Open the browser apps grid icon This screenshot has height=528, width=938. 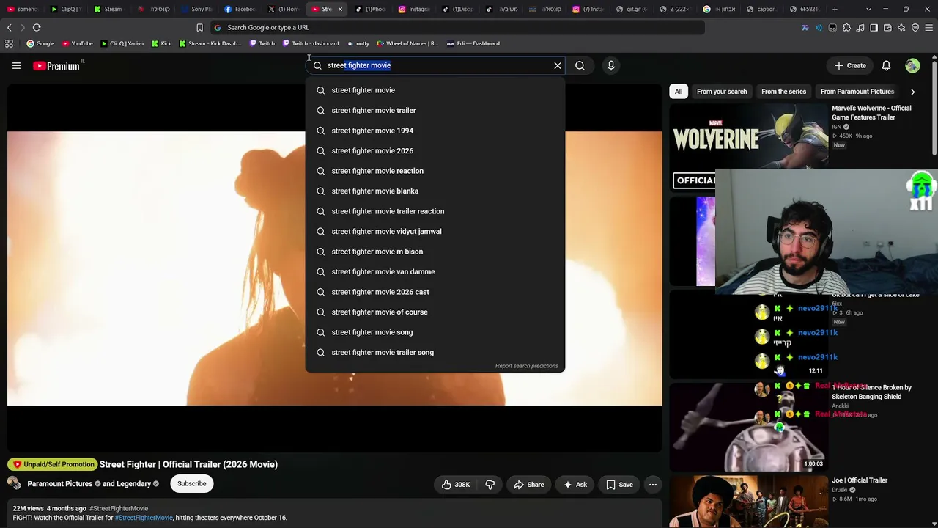tap(9, 43)
